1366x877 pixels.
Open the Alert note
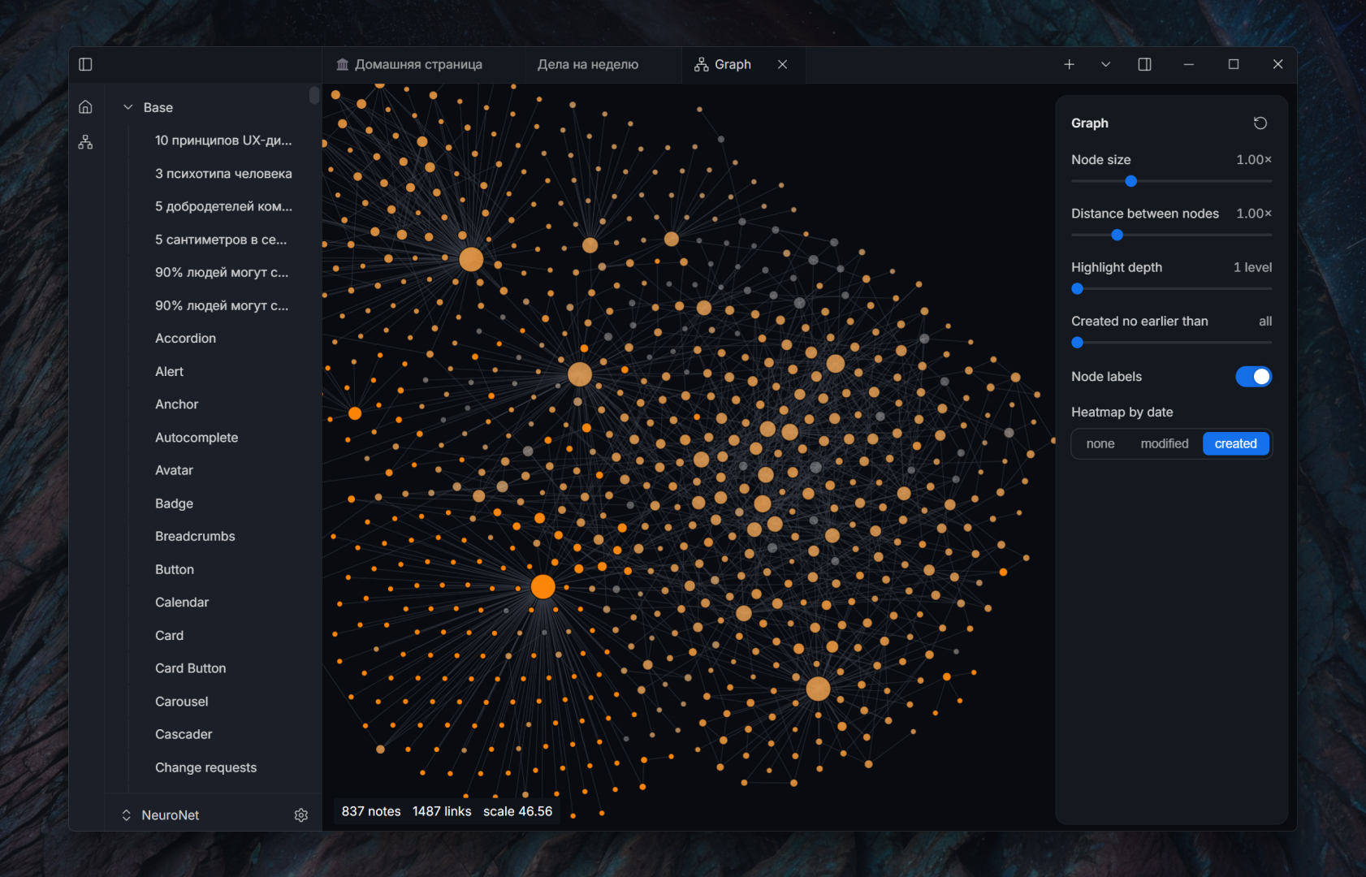[170, 371]
